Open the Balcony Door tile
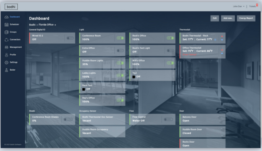The image size is (262, 151). click(202, 119)
